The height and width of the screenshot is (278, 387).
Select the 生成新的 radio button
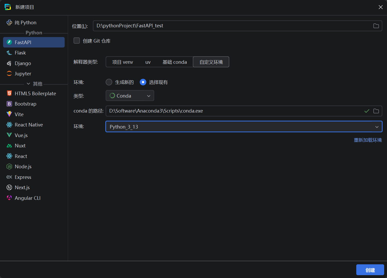(x=109, y=82)
